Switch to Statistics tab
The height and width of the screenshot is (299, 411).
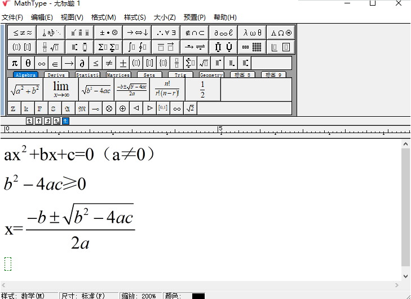tap(87, 74)
